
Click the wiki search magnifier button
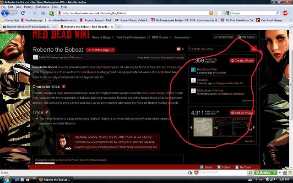point(254,49)
